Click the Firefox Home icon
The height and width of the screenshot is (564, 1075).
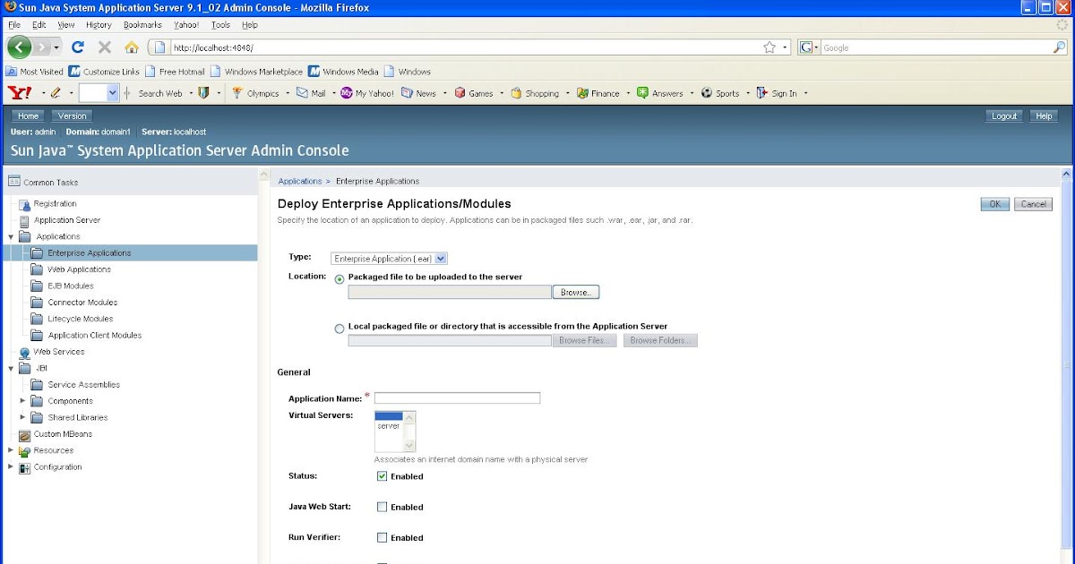tap(133, 47)
